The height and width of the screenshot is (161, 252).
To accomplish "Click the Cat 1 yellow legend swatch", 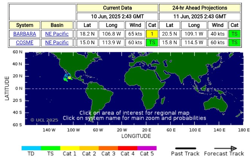I will pos(70,148).
